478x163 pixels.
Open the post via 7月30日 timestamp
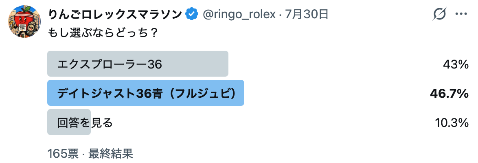point(306,14)
